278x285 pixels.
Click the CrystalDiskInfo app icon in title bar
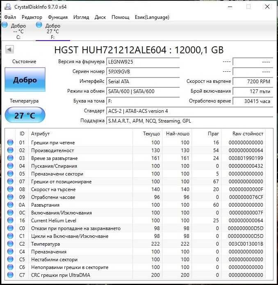[x=8, y=7]
